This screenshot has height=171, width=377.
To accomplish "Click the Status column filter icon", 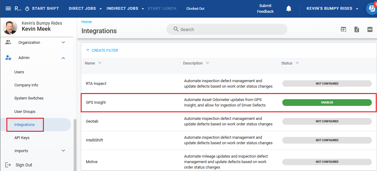I will coord(297,63).
